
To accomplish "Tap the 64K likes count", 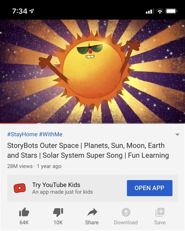I will 24,222.
